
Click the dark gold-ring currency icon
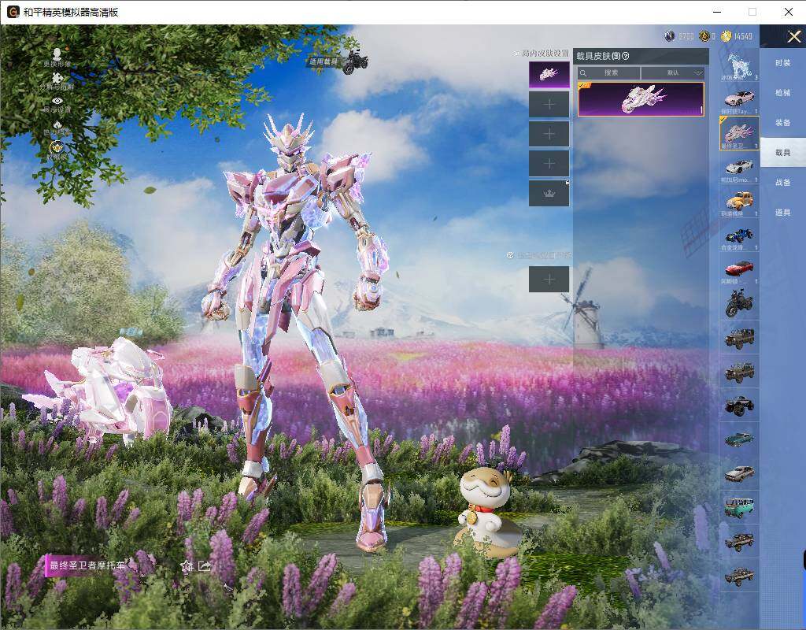(704, 36)
